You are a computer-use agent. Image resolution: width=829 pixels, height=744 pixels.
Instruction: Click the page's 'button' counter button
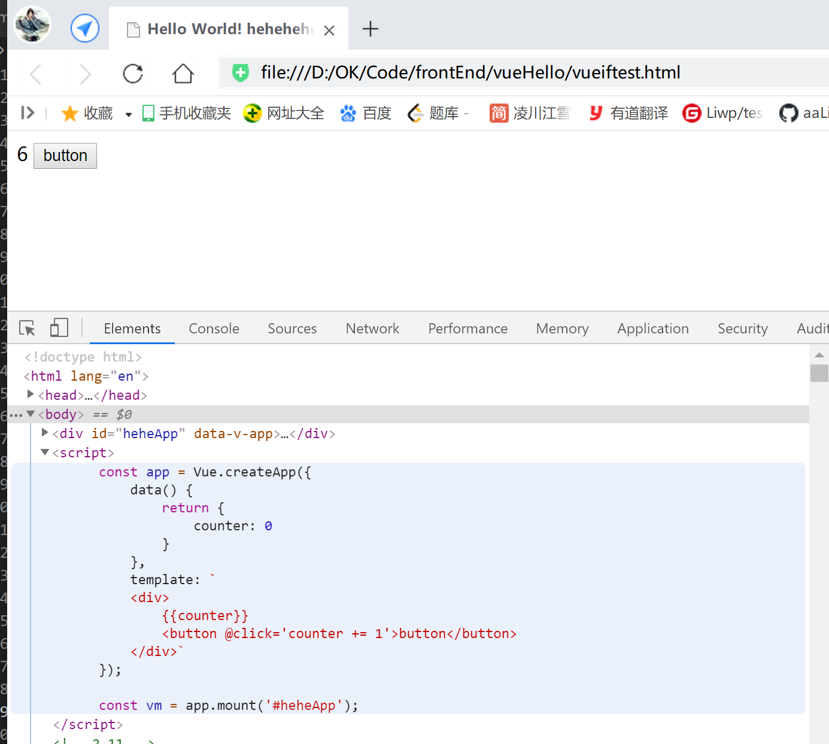coord(65,156)
